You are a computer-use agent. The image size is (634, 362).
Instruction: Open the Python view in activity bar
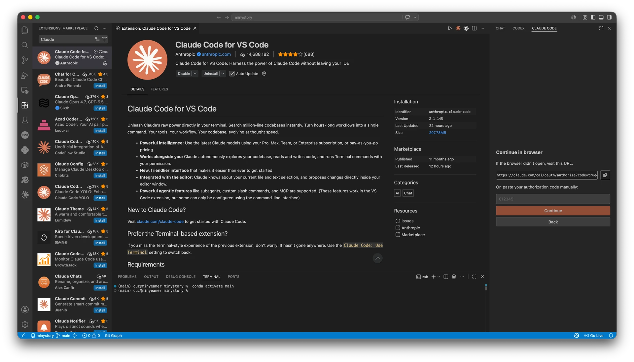click(25, 150)
